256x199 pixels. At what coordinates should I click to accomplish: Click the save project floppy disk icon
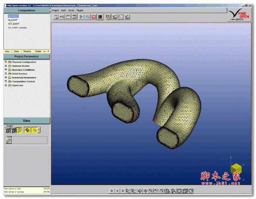[x=68, y=17]
